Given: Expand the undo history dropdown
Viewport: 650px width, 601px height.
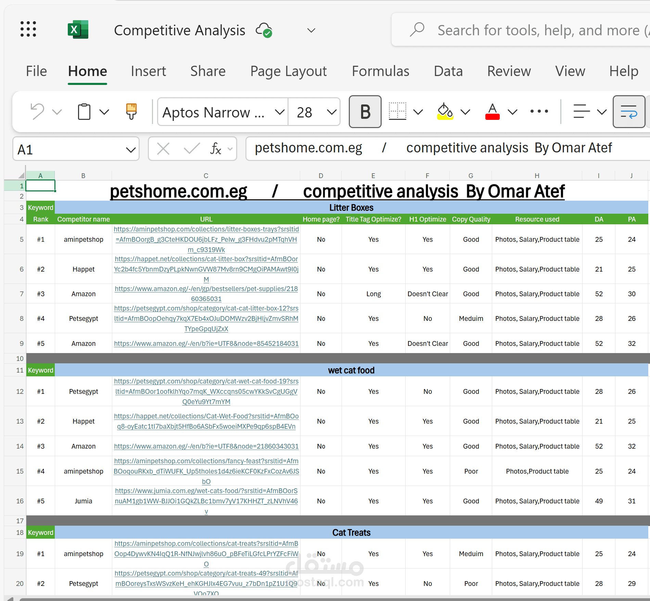Looking at the screenshot, I should 57,112.
